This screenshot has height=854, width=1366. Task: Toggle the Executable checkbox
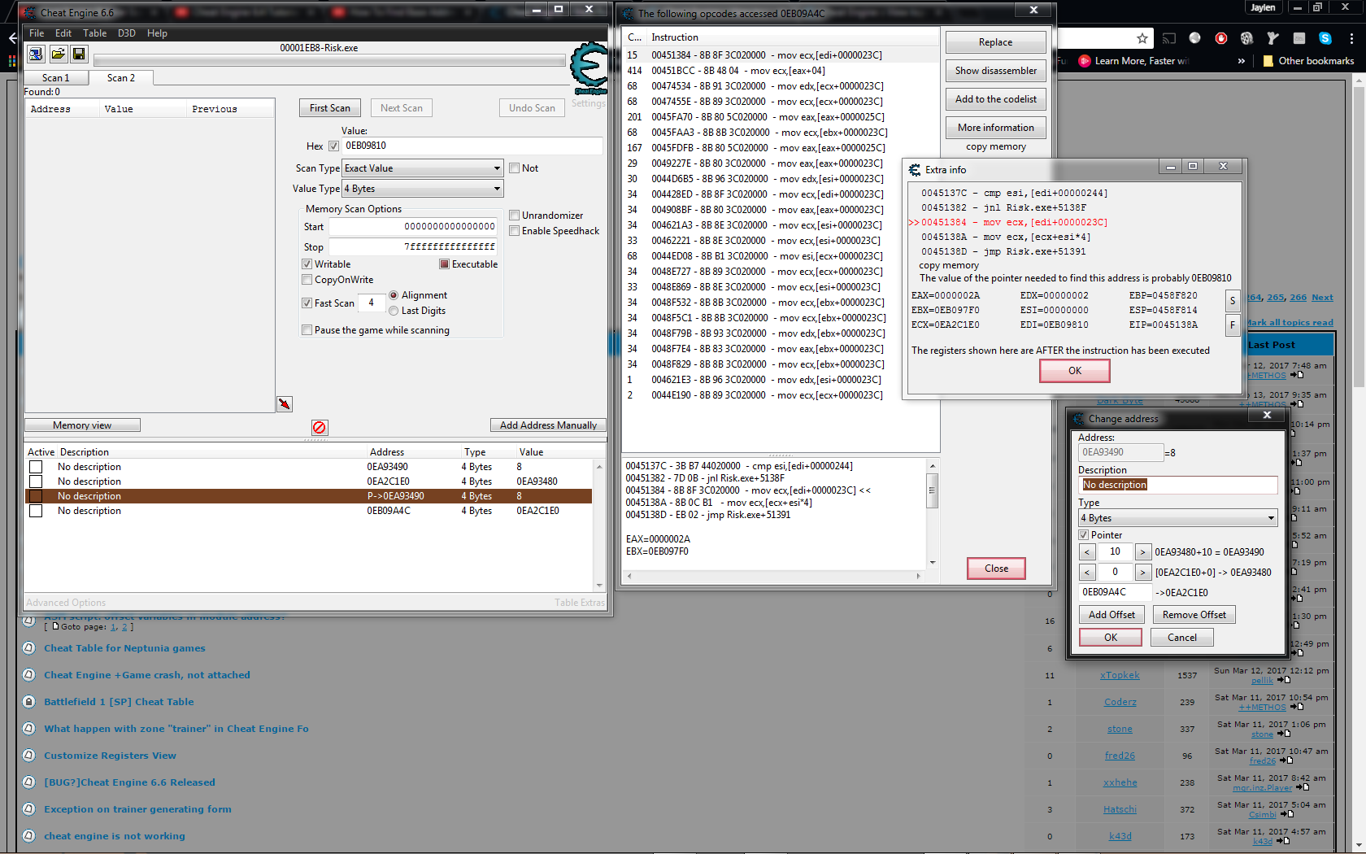point(444,264)
